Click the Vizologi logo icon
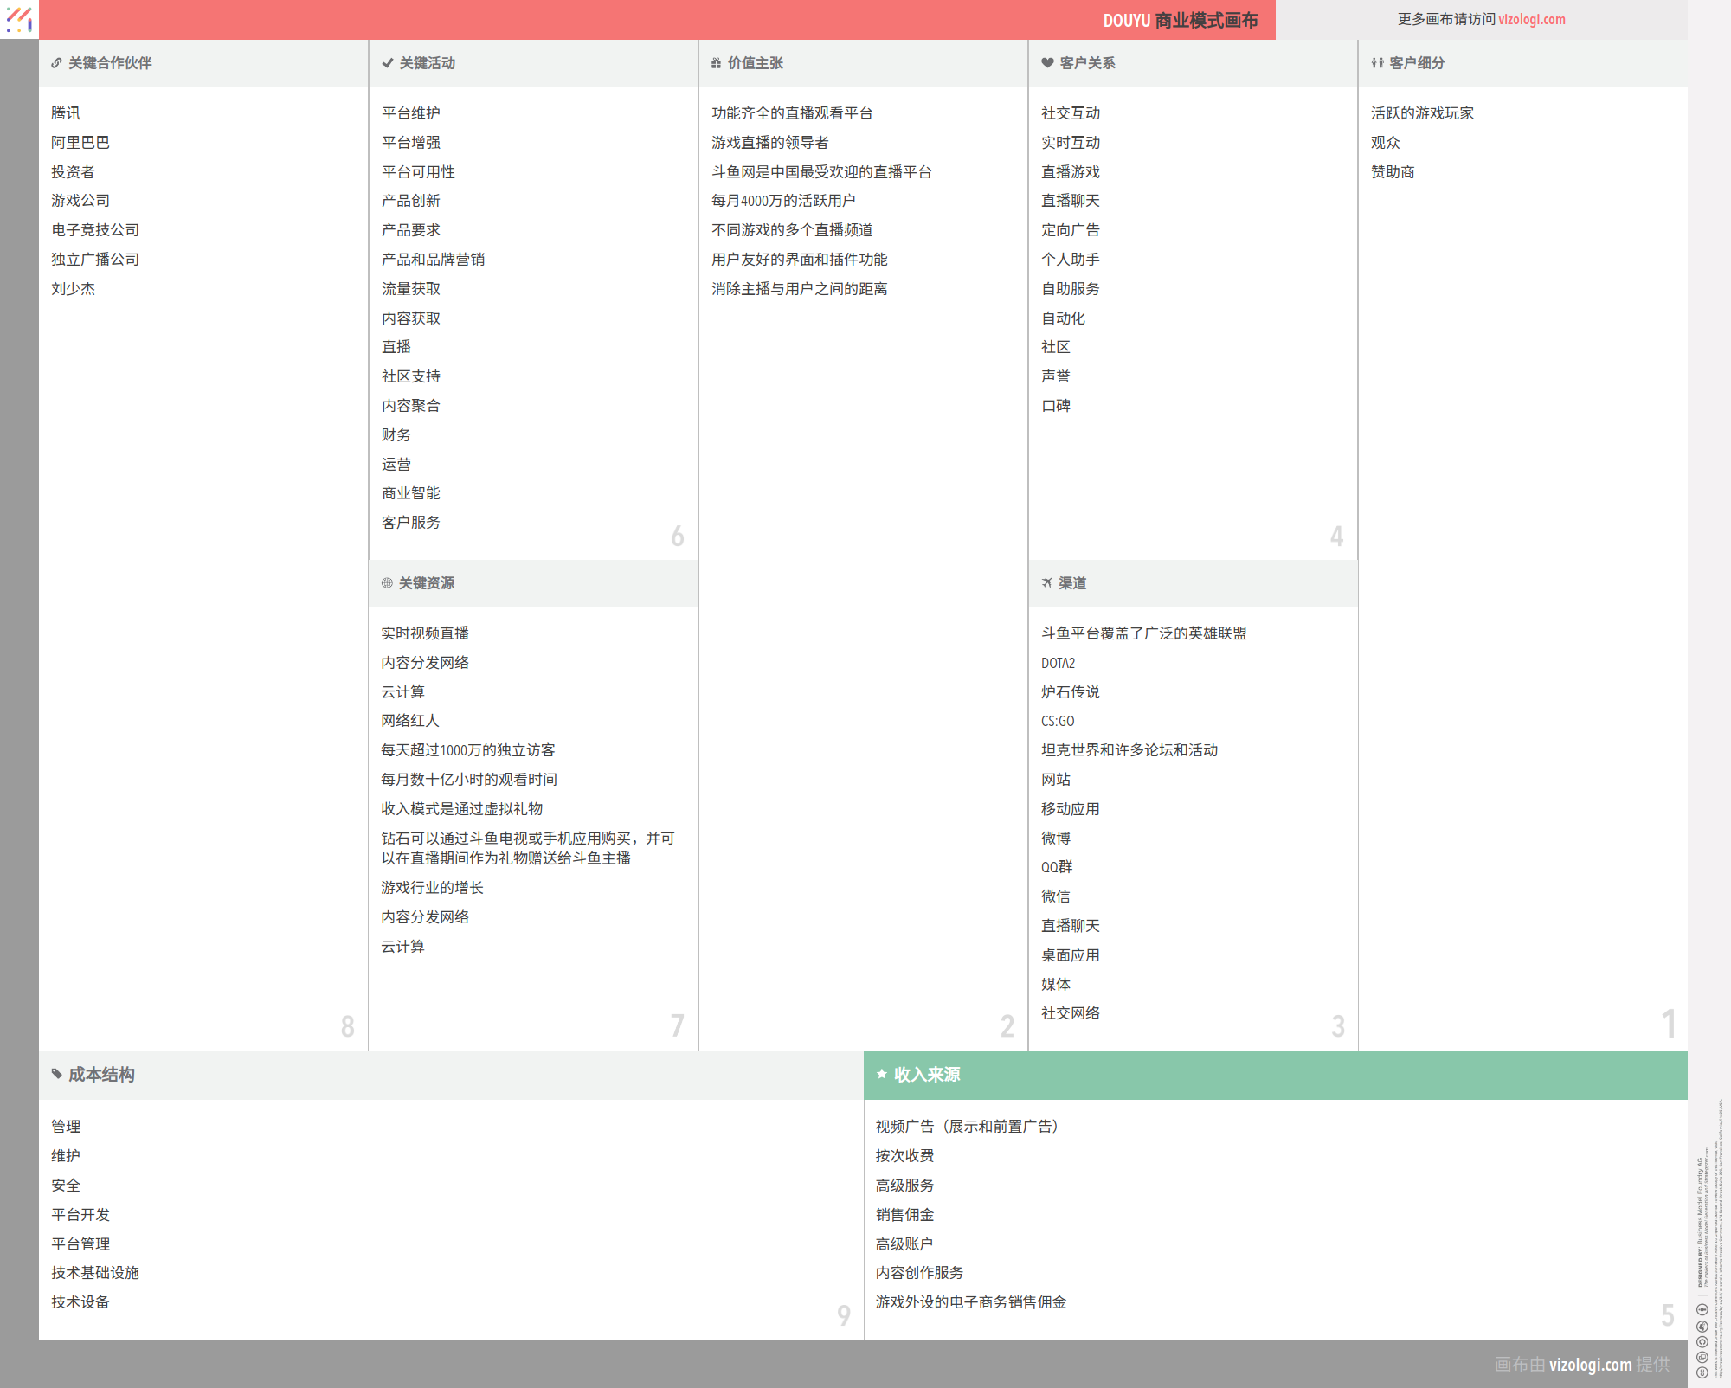 (x=19, y=19)
